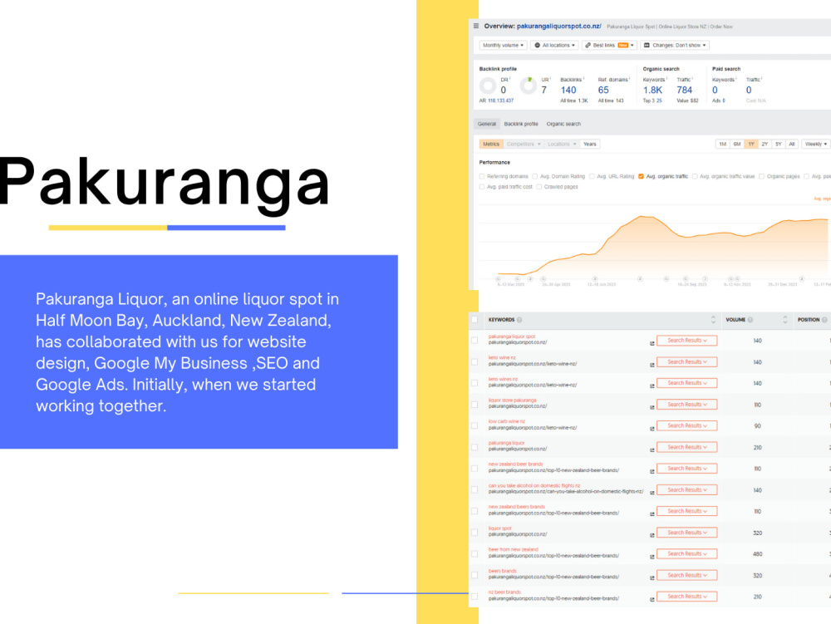
Task: Select the checkbox for liquor spot row
Action: [x=475, y=533]
